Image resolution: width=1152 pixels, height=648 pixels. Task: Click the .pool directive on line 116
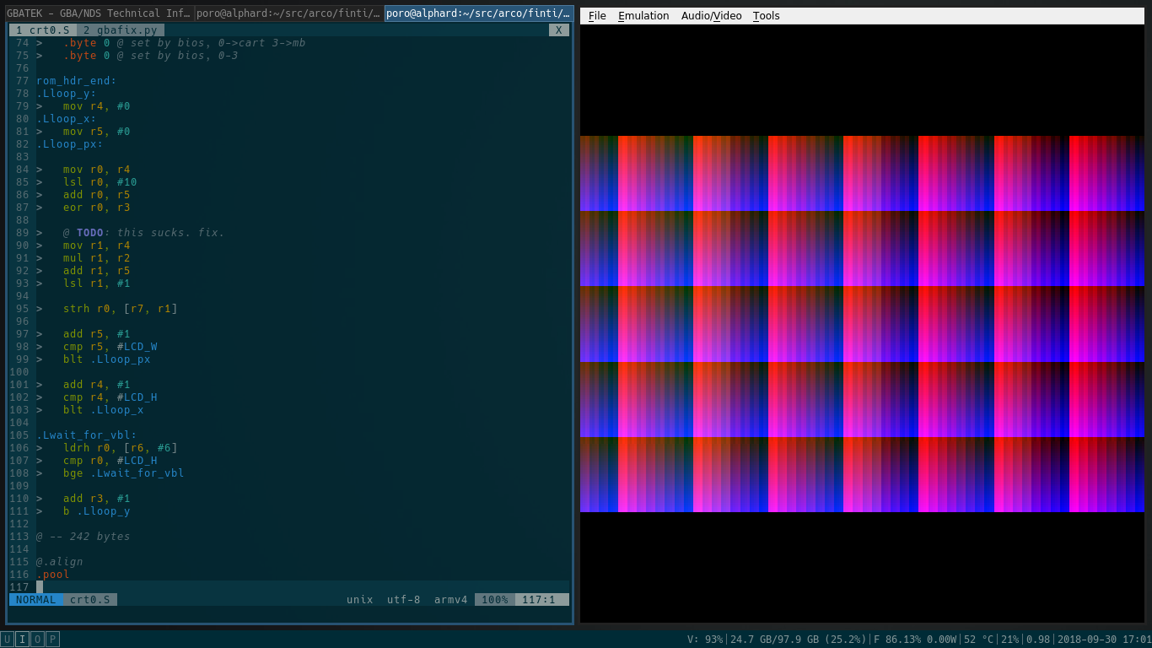tap(53, 574)
